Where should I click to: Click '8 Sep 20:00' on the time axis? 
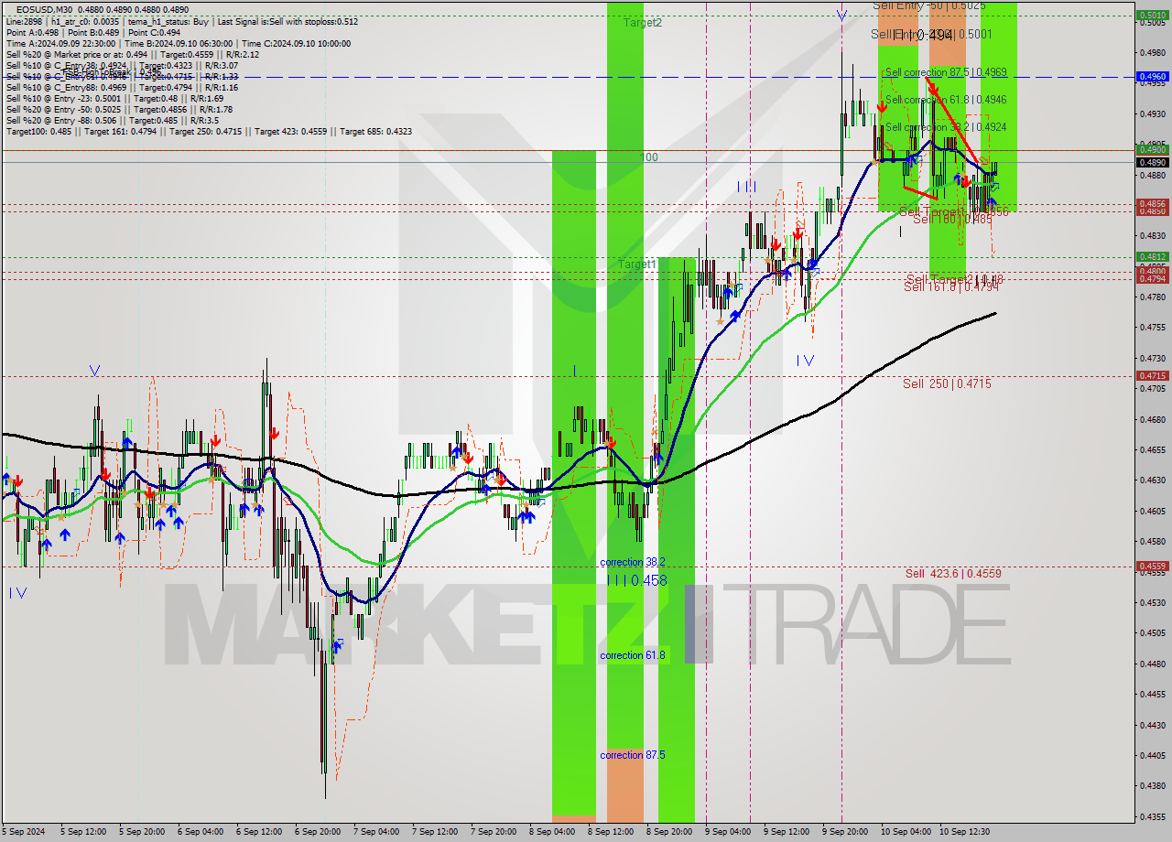tap(668, 832)
